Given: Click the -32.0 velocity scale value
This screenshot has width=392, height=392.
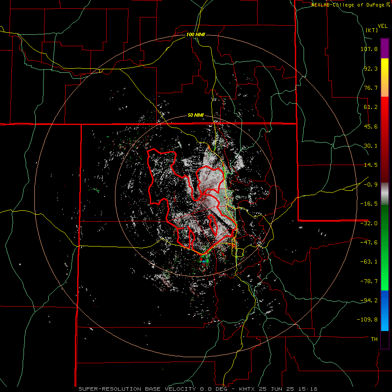Looking at the screenshot, I should [369, 223].
